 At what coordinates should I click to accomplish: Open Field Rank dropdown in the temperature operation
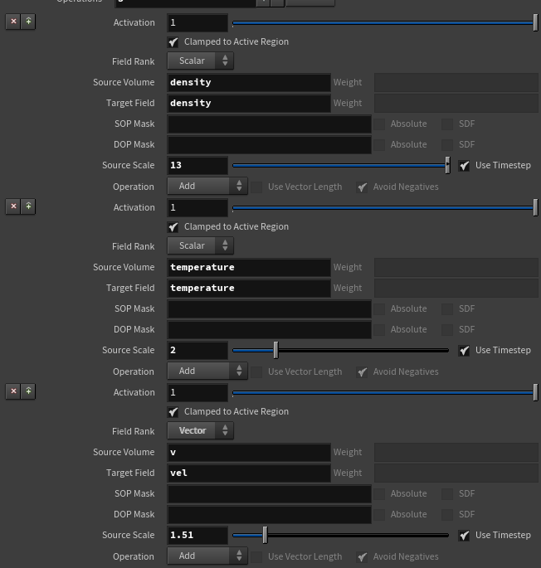[200, 245]
